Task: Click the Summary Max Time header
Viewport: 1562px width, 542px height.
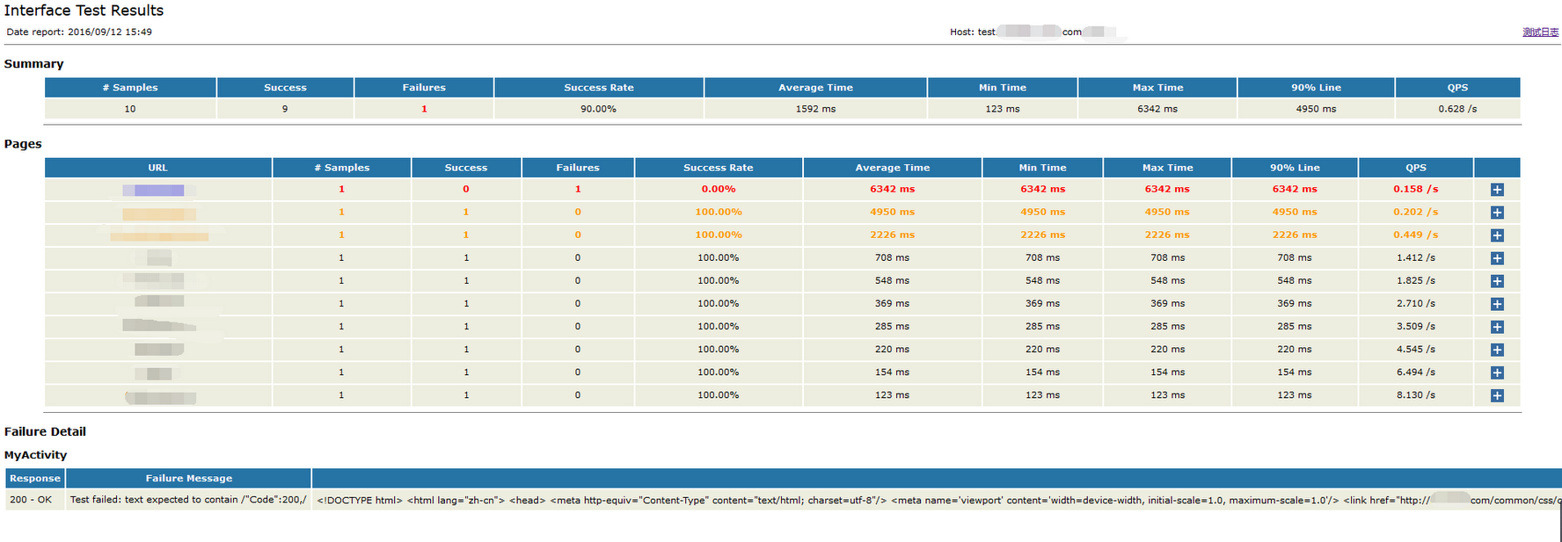Action: pyautogui.click(x=1157, y=88)
